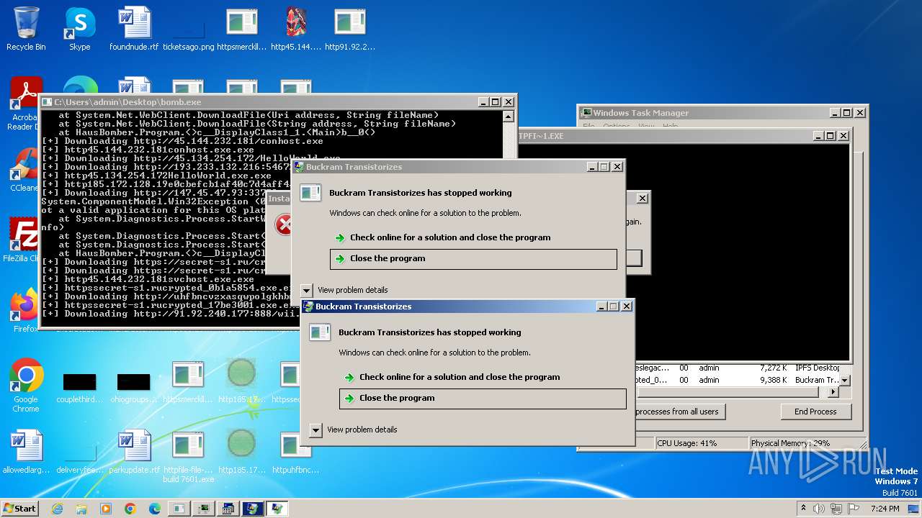Click bomb.exe console scrollbar up arrow
This screenshot has width=922, height=518.
[x=508, y=117]
